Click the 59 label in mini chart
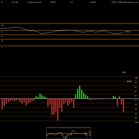Viewport: 139px width, 139px height. pyautogui.click(x=90, y=132)
